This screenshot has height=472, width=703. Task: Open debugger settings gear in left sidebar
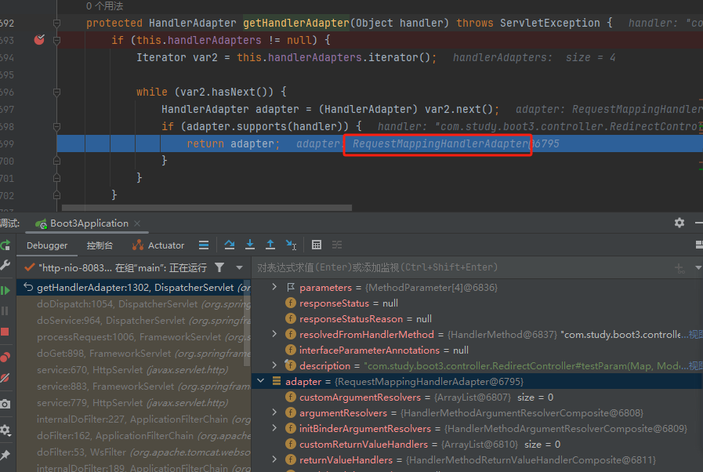(5, 430)
